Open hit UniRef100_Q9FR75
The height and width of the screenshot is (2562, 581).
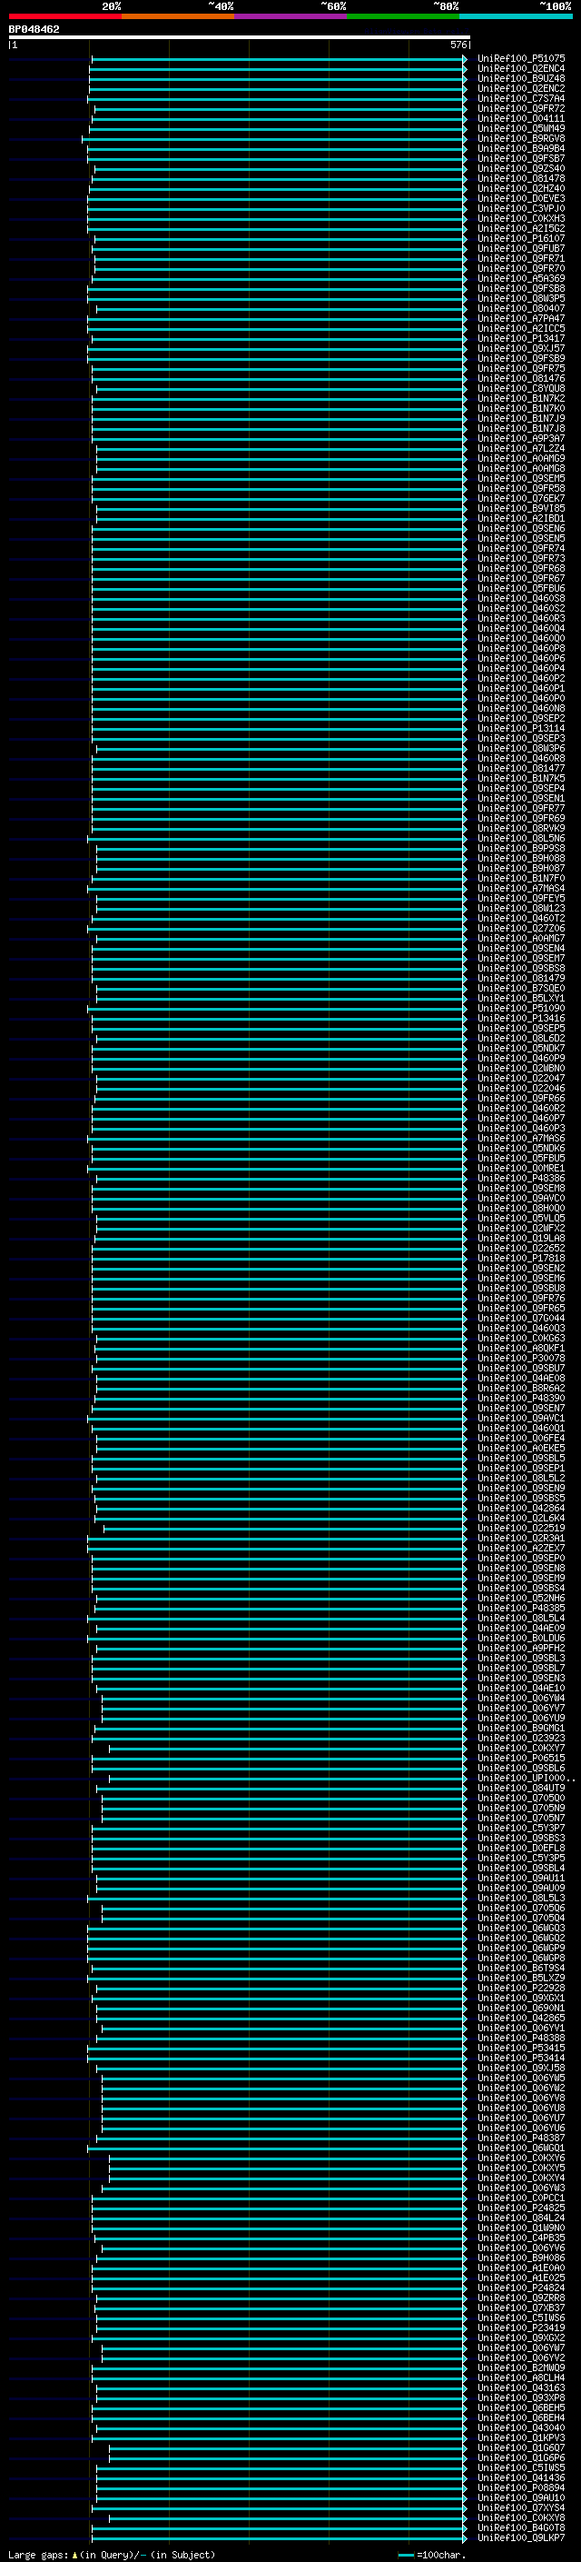[x=521, y=369]
